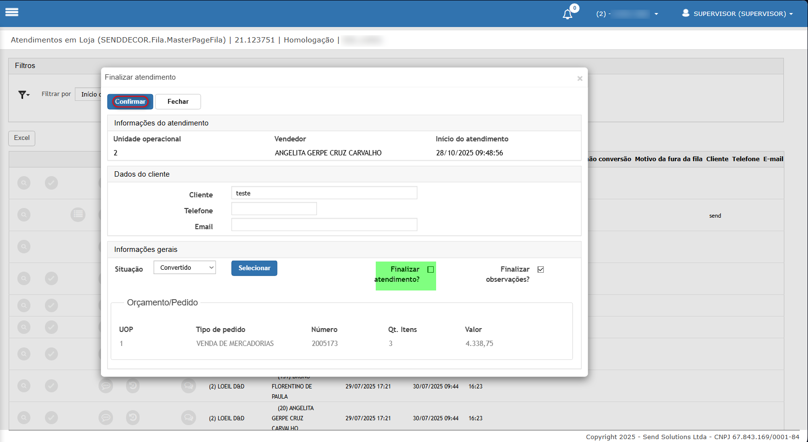Click the Excel export button
The width and height of the screenshot is (808, 442).
pyautogui.click(x=22, y=138)
